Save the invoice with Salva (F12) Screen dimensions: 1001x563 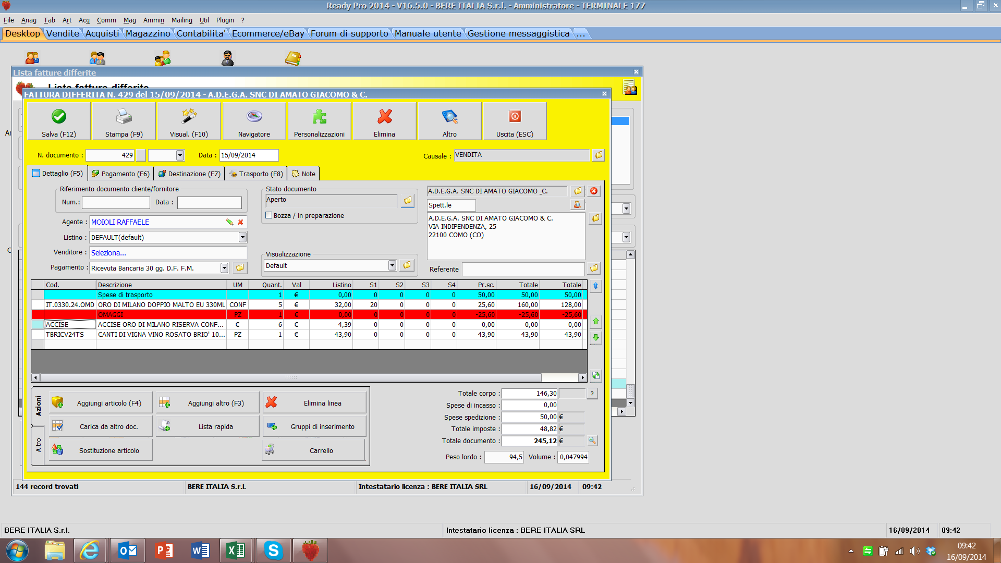point(59,121)
